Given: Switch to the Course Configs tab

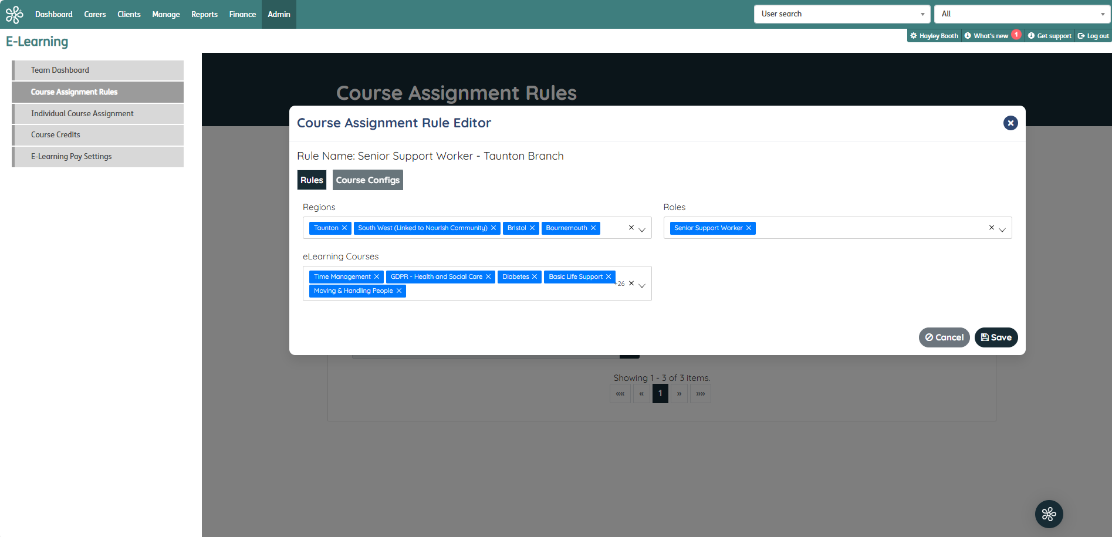Looking at the screenshot, I should [x=367, y=180].
